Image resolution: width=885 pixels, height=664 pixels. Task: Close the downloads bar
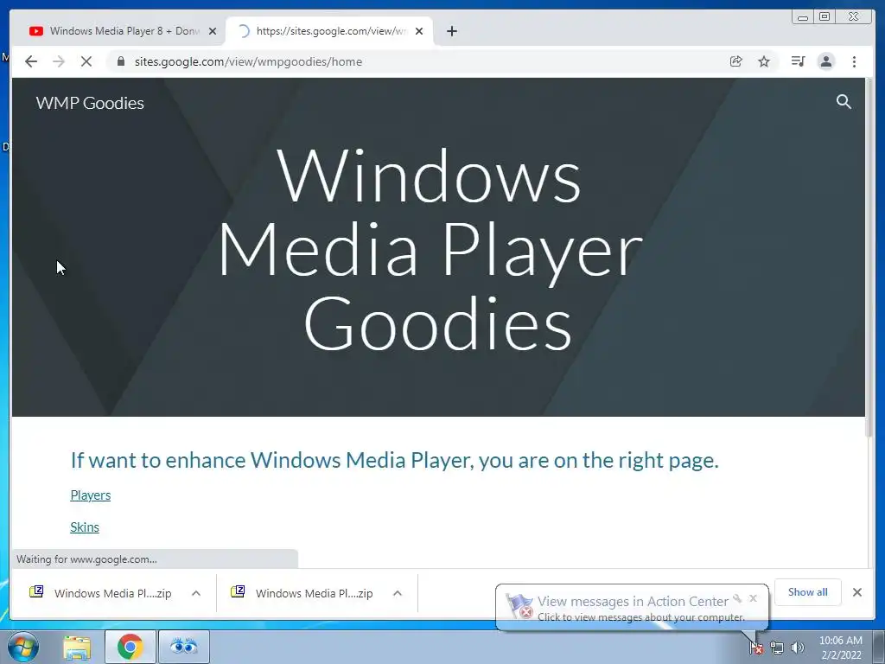(x=856, y=591)
